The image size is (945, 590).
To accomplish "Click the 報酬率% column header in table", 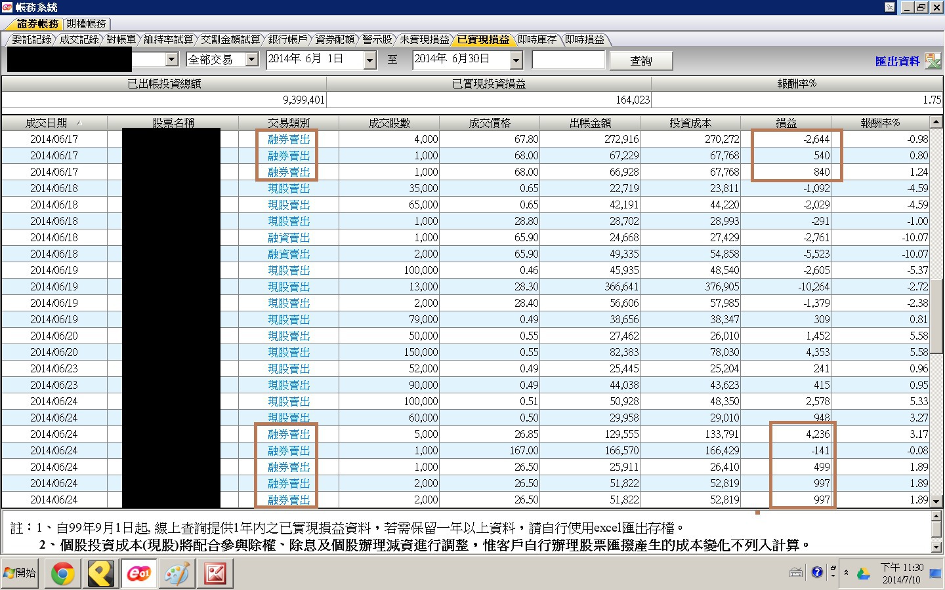I will [880, 123].
